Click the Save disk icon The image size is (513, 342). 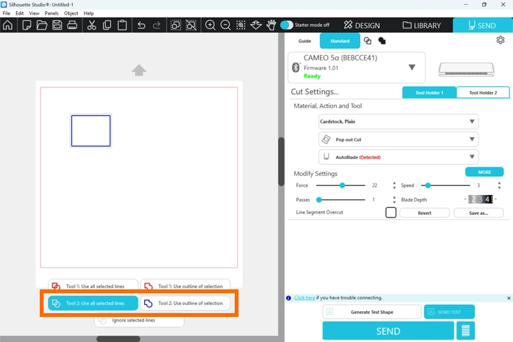(57, 26)
